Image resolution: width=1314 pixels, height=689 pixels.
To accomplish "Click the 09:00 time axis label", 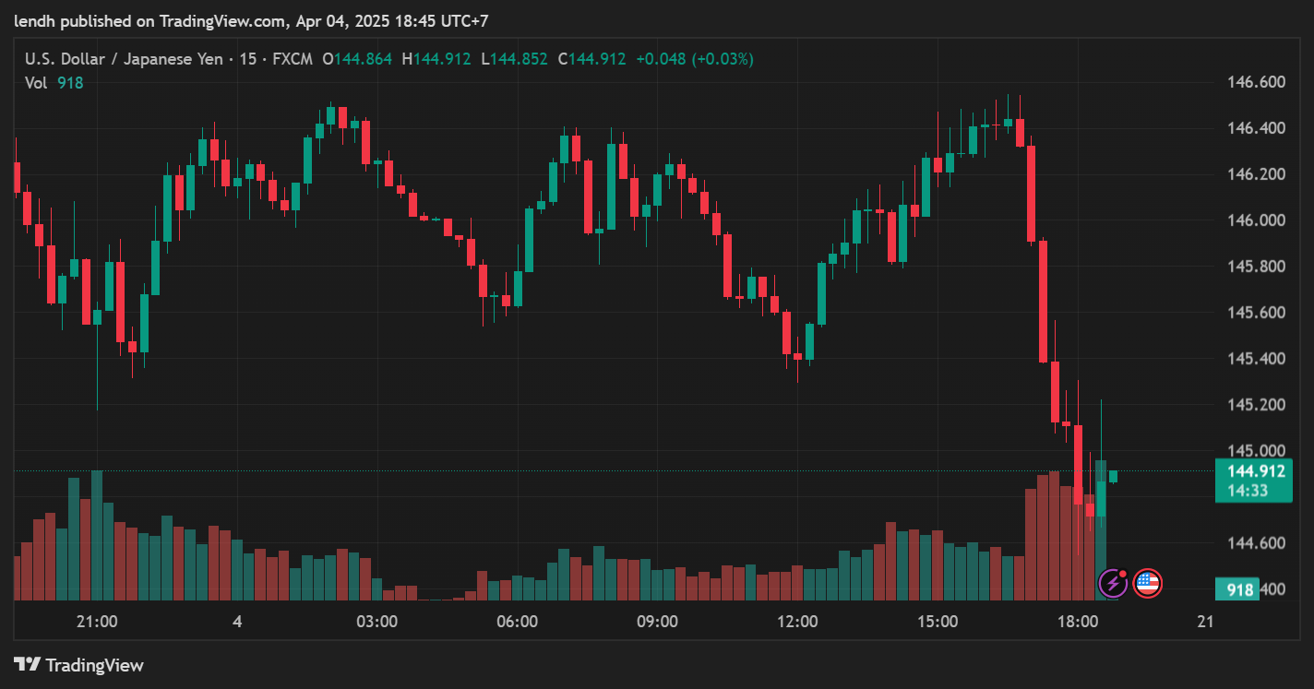I will click(657, 622).
